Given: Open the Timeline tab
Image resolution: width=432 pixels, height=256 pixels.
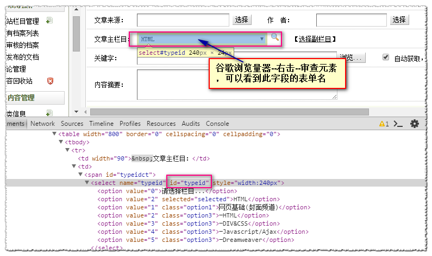Looking at the screenshot, I should pyautogui.click(x=102, y=124).
